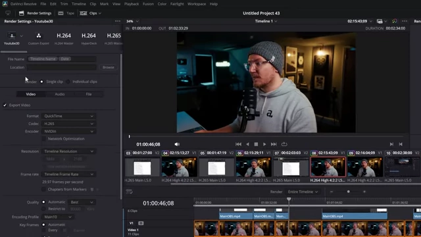Mute the viewer audio speaker icon
The height and width of the screenshot is (237, 421).
177,144
